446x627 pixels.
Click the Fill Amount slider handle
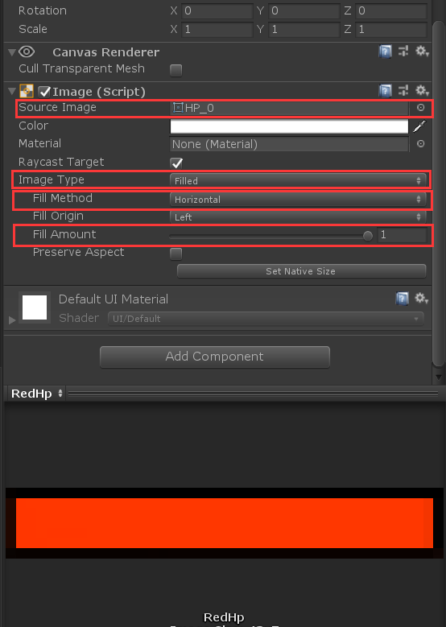coord(368,236)
